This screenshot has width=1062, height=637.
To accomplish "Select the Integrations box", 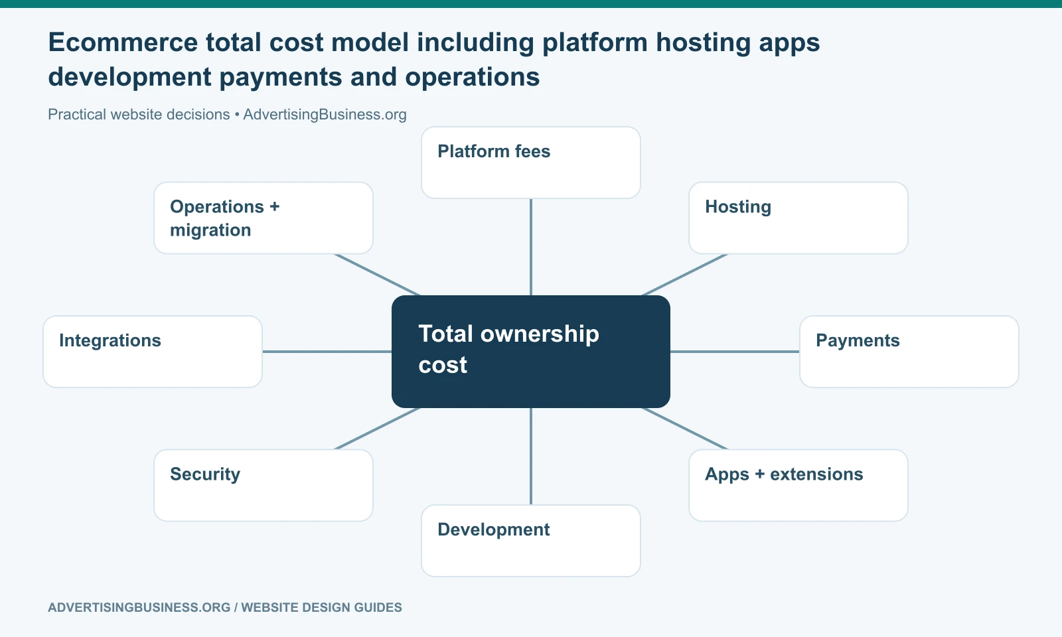I will [153, 352].
